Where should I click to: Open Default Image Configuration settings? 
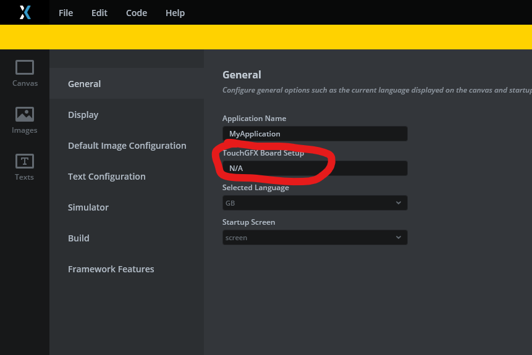point(127,146)
